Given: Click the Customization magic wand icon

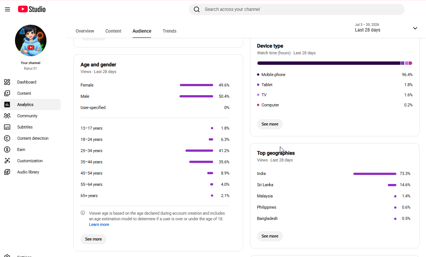Looking at the screenshot, I should (x=7, y=161).
